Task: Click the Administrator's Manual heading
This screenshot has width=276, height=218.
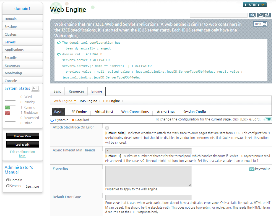Action: 19,170
